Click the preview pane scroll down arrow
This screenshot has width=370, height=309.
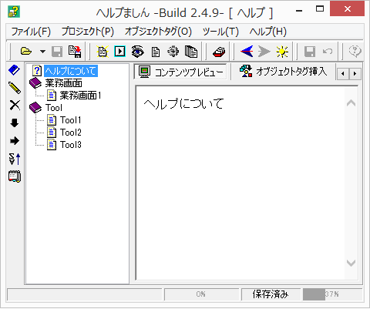351,263
